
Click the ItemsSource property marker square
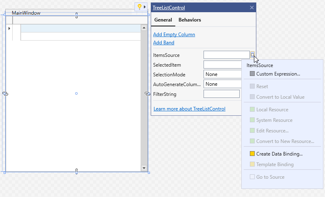(x=252, y=54)
